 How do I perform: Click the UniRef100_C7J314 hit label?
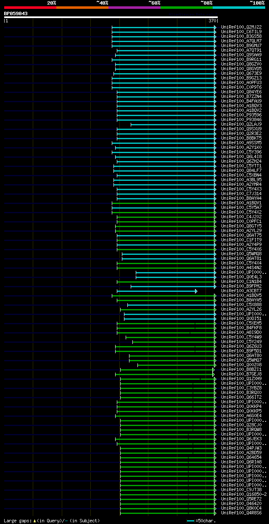click(241, 193)
